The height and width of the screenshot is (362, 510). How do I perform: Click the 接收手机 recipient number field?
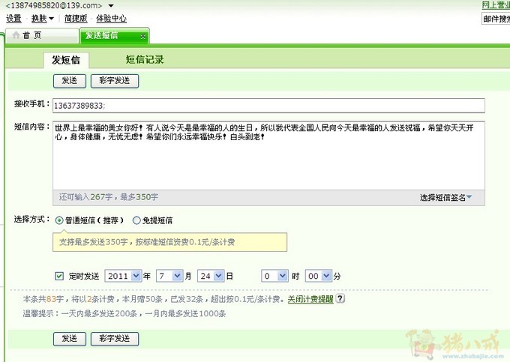(268, 106)
